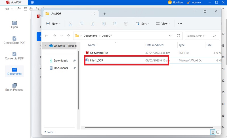Click the Rename icon in Explorer toolbar
The height and width of the screenshot is (138, 227).
pos(104,24)
